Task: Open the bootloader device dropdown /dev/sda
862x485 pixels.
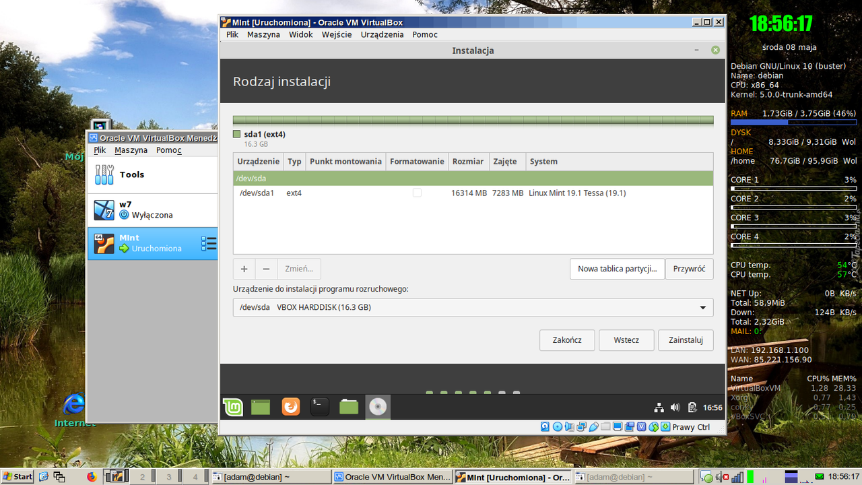Action: (x=473, y=307)
